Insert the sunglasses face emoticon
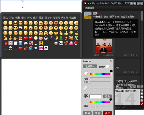The width and height of the screenshot is (144, 115). [x=15, y=28]
